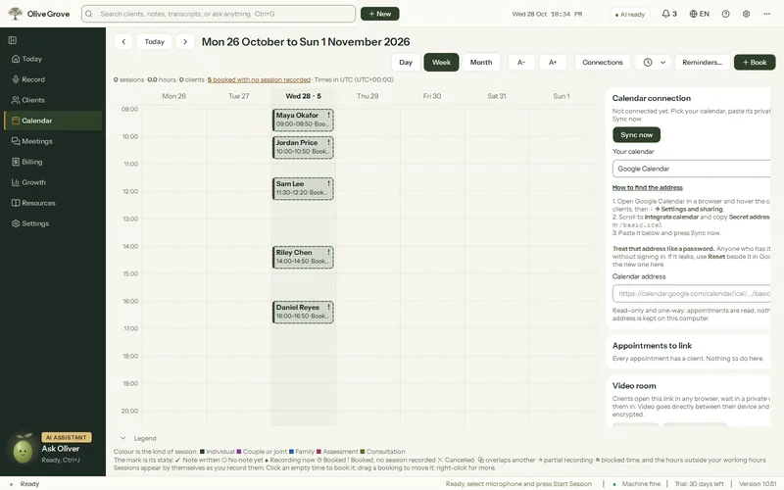Open the Riley Chen 14:00 booking
Viewport: 784px width, 490px height.
[303, 257]
